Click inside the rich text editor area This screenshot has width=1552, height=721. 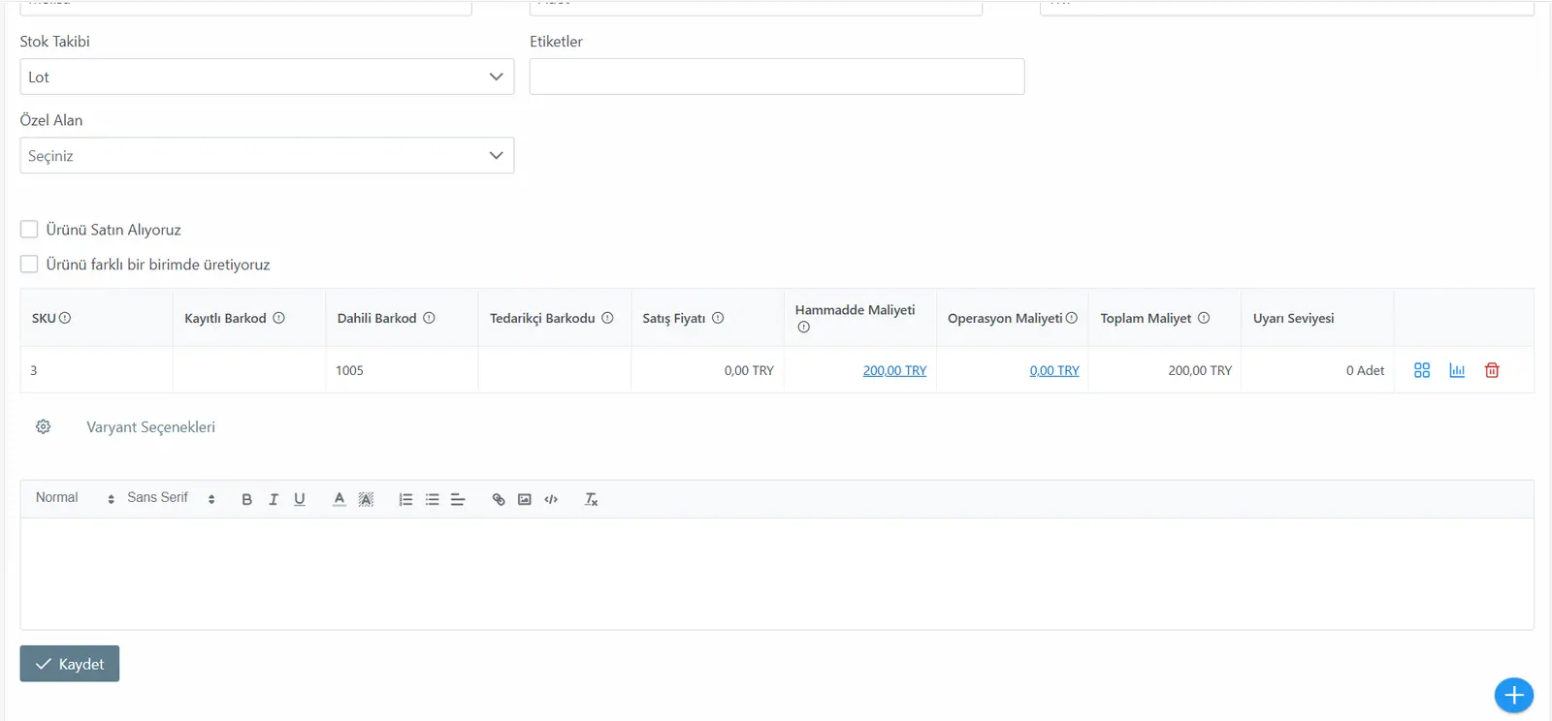777,574
